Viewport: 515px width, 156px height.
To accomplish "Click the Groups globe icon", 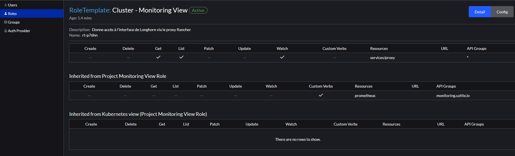I will (x=6, y=22).
